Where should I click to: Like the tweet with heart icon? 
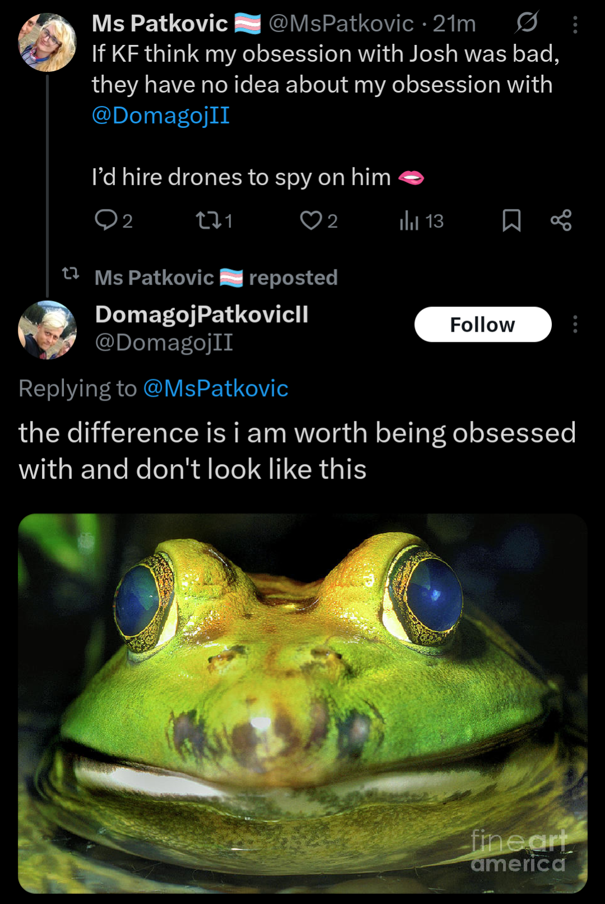point(311,221)
